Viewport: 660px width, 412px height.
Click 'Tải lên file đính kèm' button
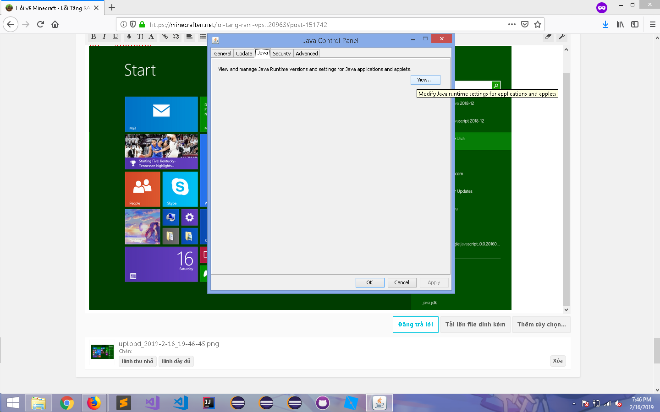coord(475,325)
